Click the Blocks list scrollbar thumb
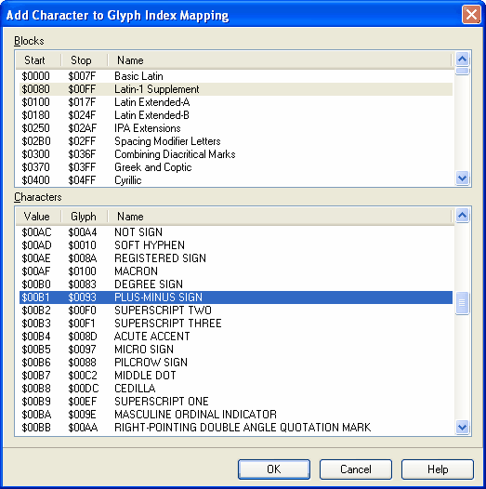The image size is (486, 489). point(463,71)
